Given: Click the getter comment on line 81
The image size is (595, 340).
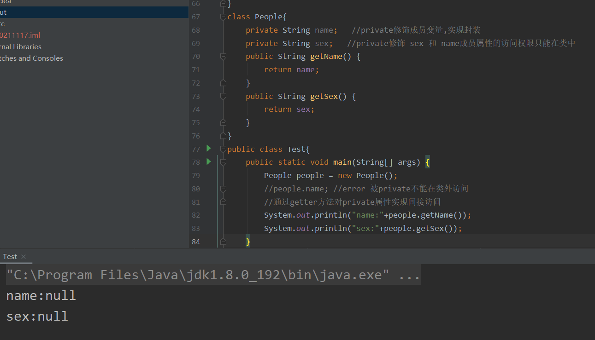Looking at the screenshot, I should point(353,202).
